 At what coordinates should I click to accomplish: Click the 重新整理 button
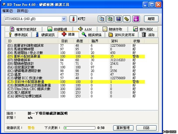(123, 128)
